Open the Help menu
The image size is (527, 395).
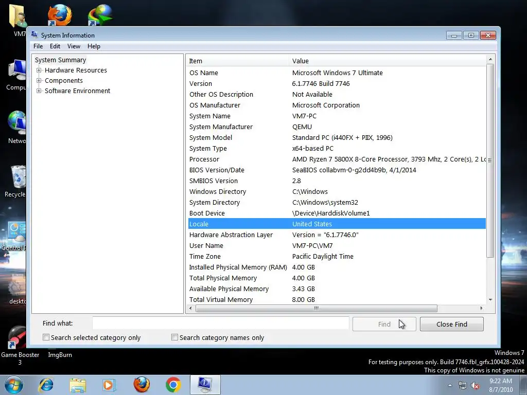pos(94,46)
